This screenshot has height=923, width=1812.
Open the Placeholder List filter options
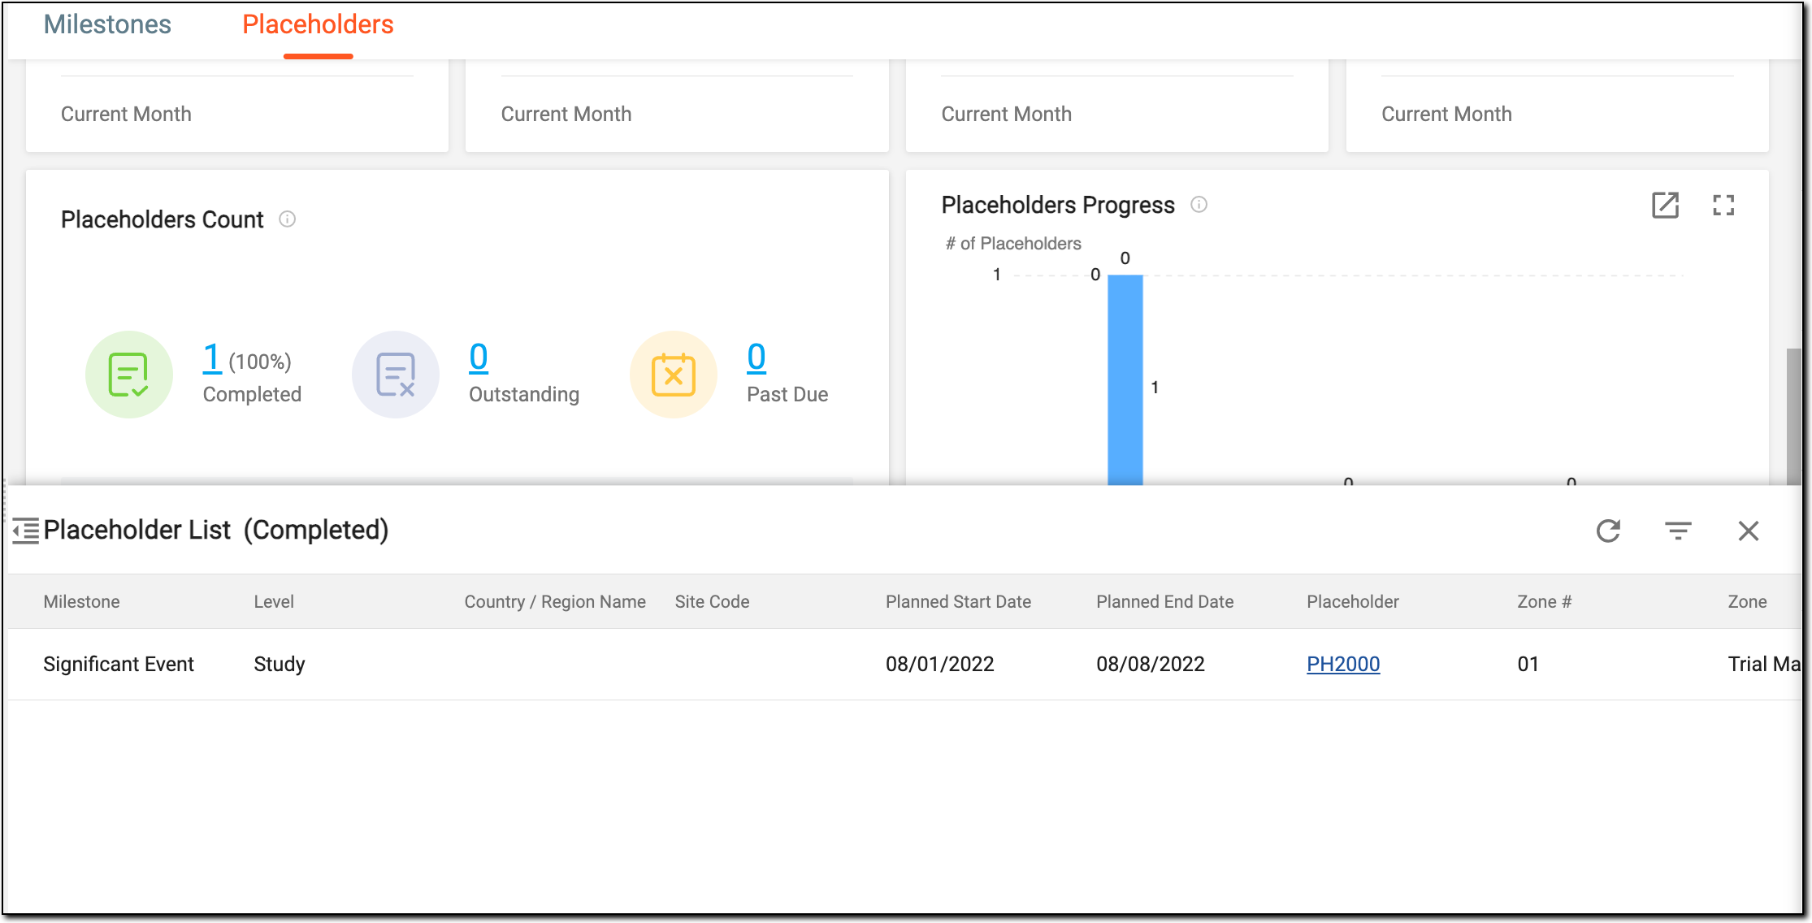point(1678,531)
